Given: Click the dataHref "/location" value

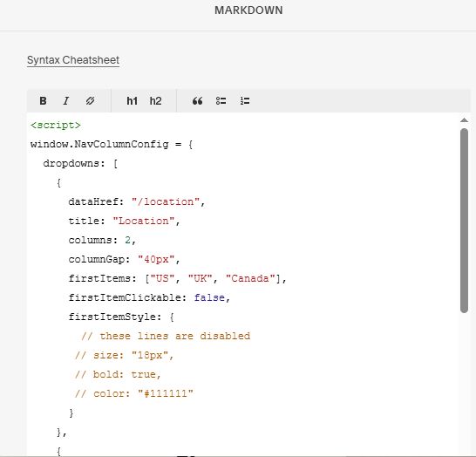Looking at the screenshot, I should click(166, 202).
